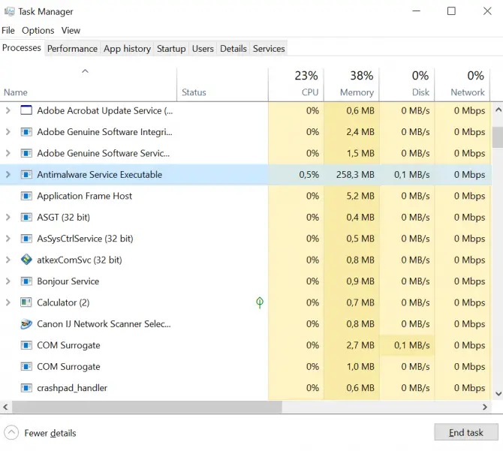The image size is (503, 451).
Task: Click the Antimalware Service Executable icon
Action: pyautogui.click(x=26, y=175)
